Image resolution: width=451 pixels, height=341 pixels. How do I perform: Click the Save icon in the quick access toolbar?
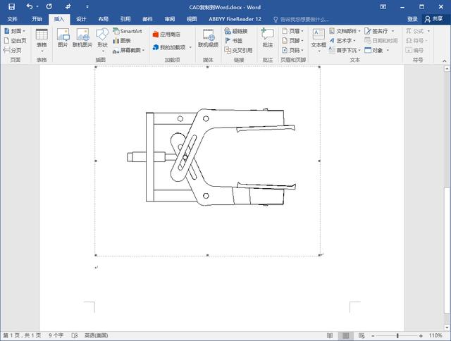click(11, 7)
